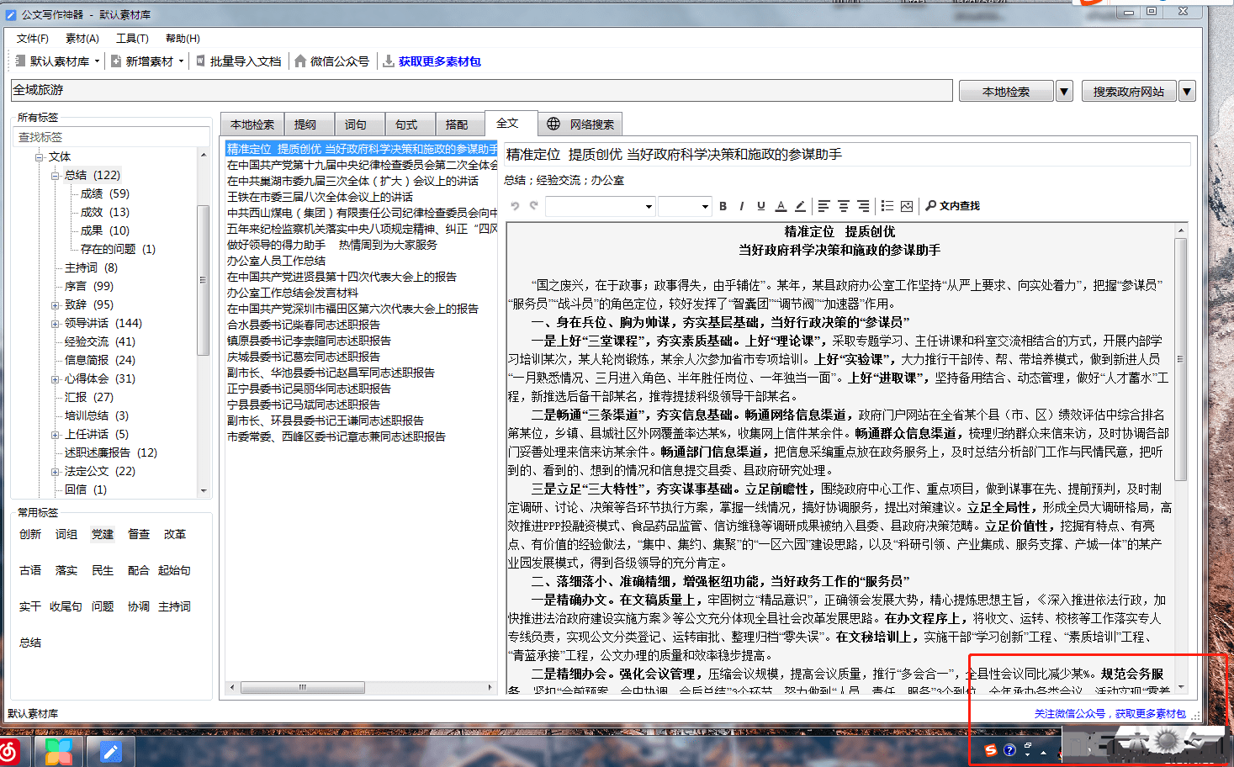1234x767 pixels.
Task: Insert an image into the document
Action: click(x=906, y=206)
